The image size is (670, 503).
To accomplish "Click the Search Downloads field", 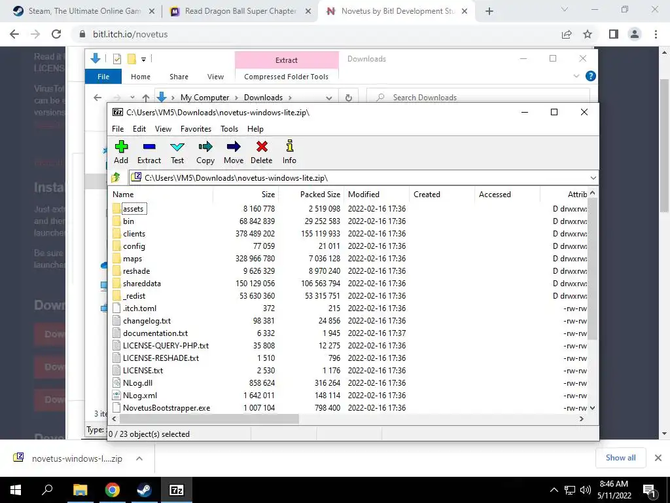I will point(478,98).
